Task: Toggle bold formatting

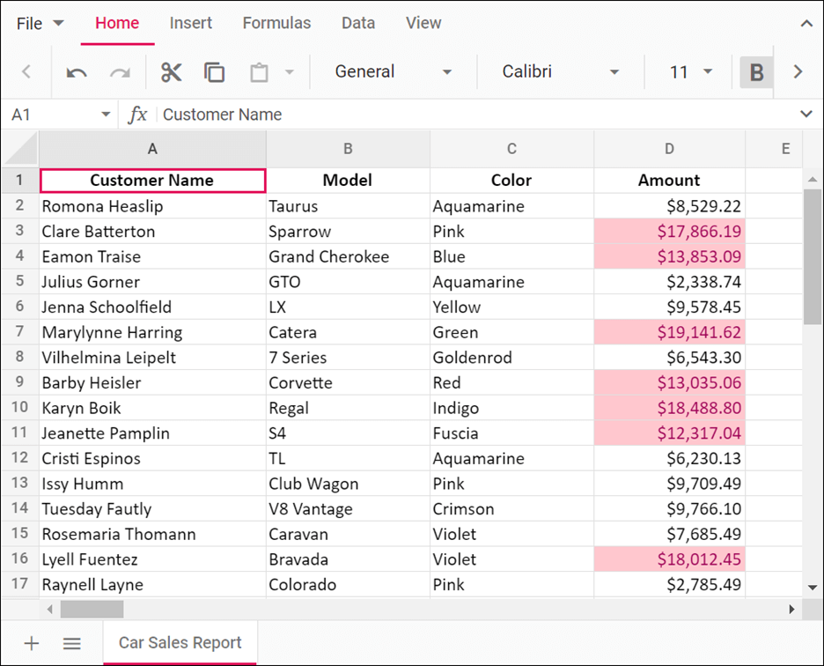Action: click(755, 72)
